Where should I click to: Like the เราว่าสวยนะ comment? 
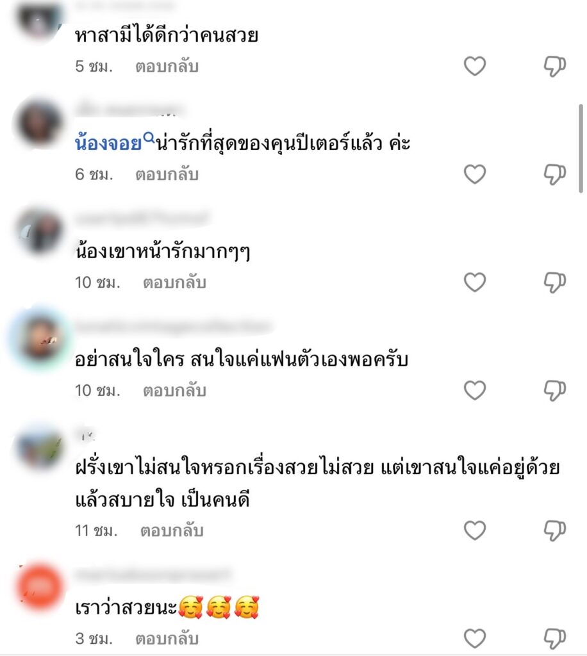(x=475, y=639)
